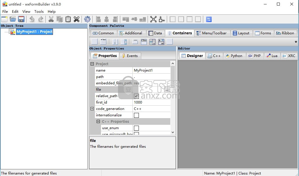Paste object from the clipboard icon

click(x=68, y=19)
